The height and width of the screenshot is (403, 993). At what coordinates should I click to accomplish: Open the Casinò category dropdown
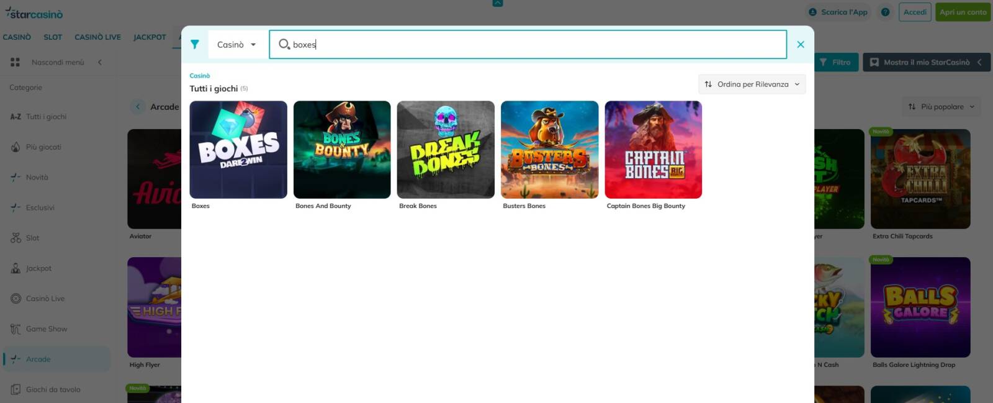[x=236, y=45]
